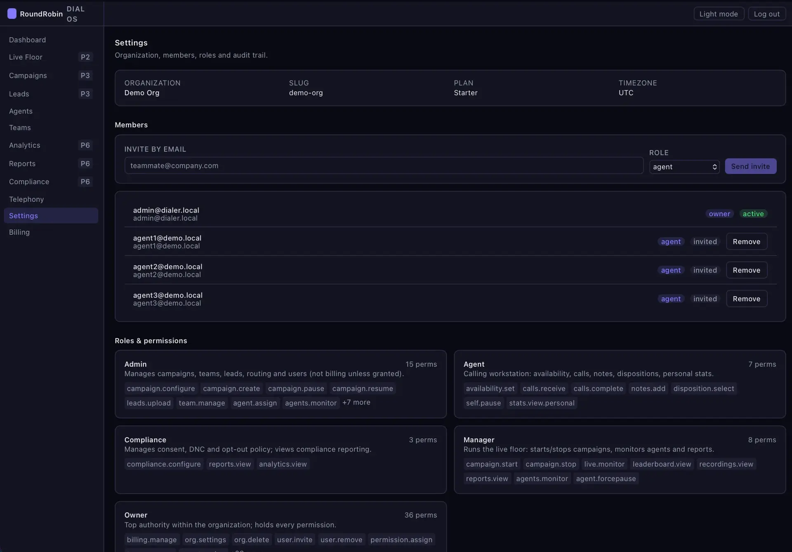The width and height of the screenshot is (792, 552).
Task: Click self.pause permission chip
Action: click(483, 403)
